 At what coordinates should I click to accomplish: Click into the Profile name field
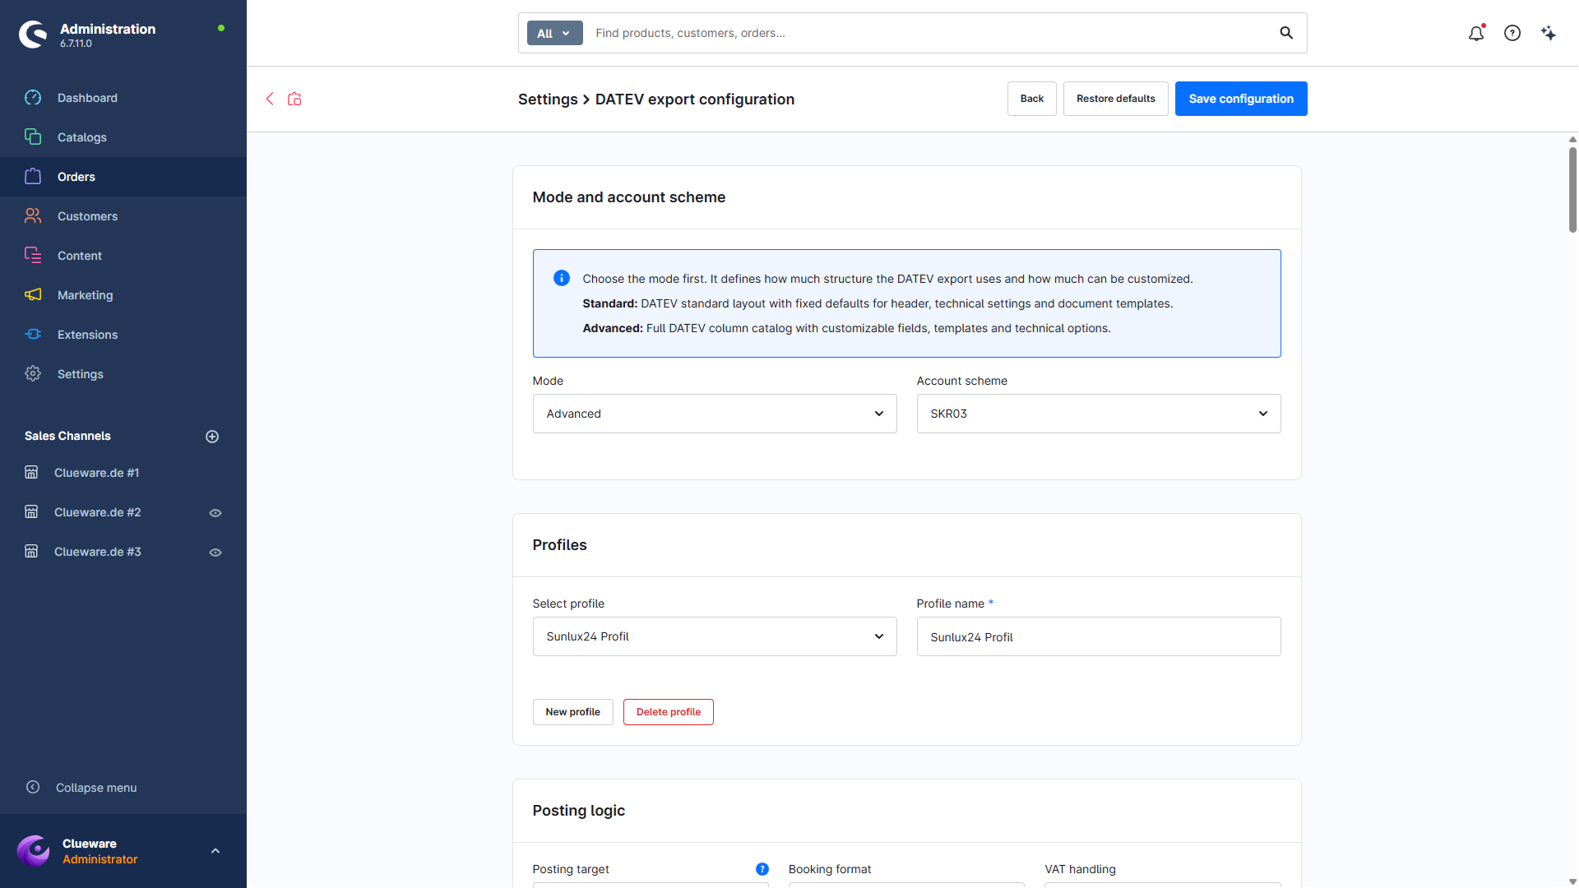(1099, 636)
